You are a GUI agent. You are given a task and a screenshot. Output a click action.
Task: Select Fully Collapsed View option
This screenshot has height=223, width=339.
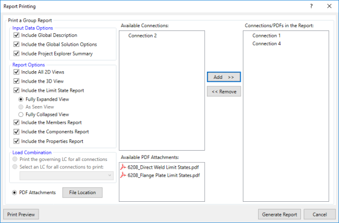tap(21, 115)
